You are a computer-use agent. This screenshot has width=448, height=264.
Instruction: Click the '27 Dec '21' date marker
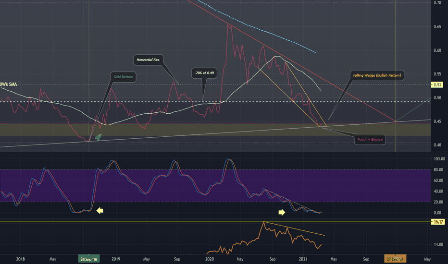coord(395,259)
